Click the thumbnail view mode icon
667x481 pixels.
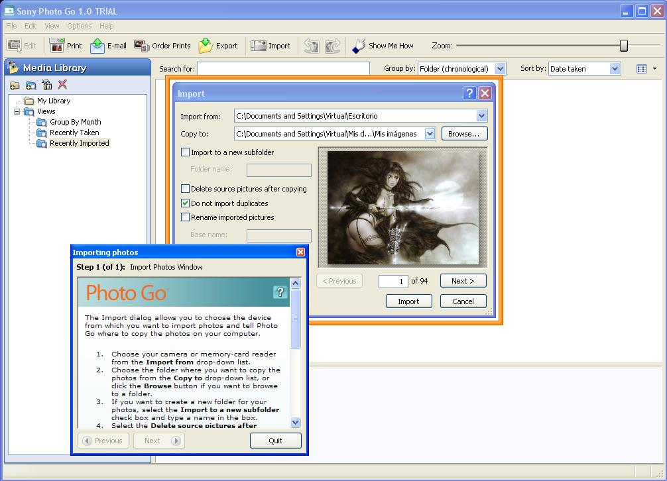pyautogui.click(x=642, y=68)
